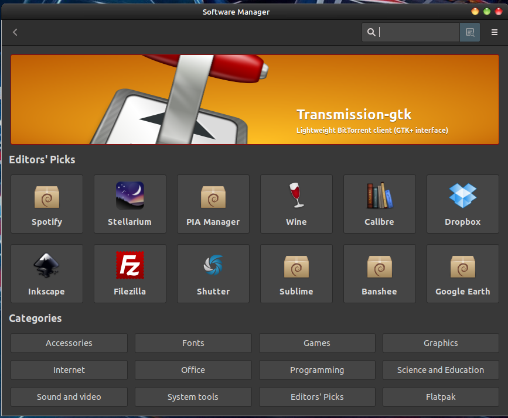This screenshot has width=508, height=418.
Task: Open the Banshee package tile
Action: pyautogui.click(x=379, y=273)
